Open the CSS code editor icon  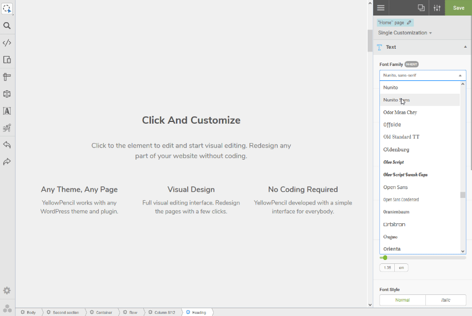7,43
